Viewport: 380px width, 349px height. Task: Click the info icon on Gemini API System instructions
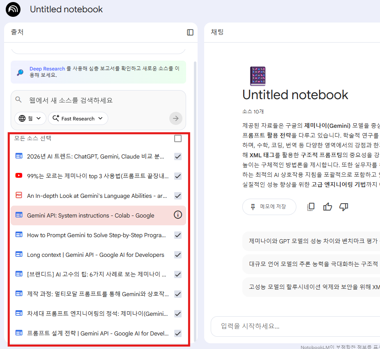click(178, 215)
